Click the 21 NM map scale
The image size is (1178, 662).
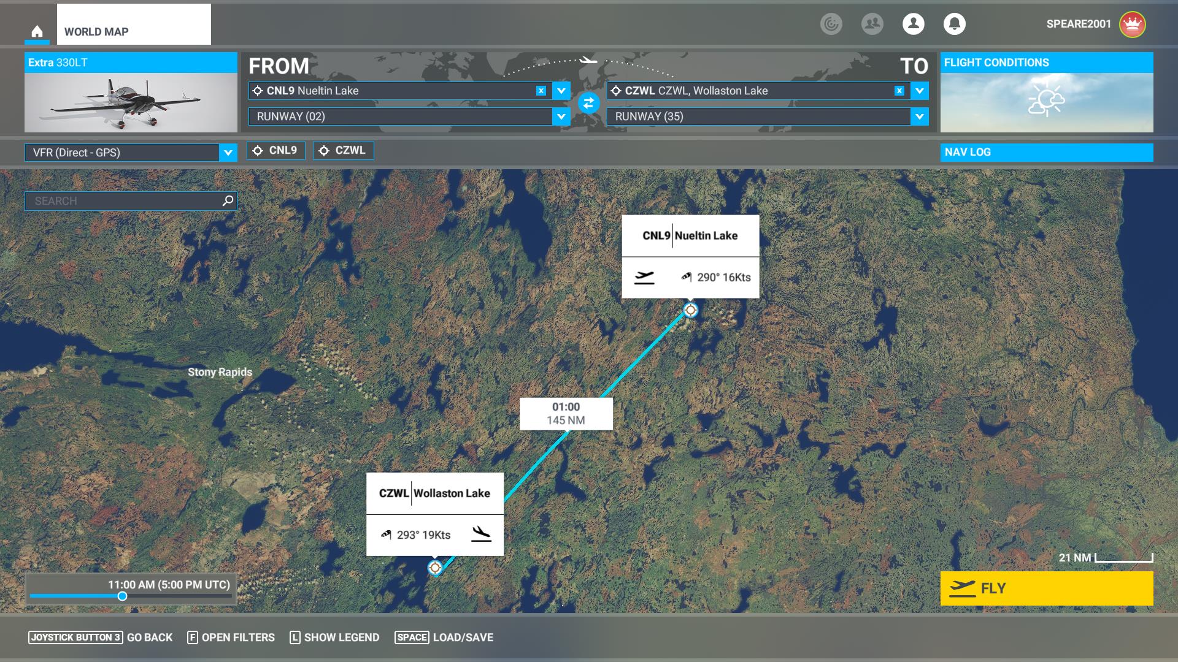1106,558
